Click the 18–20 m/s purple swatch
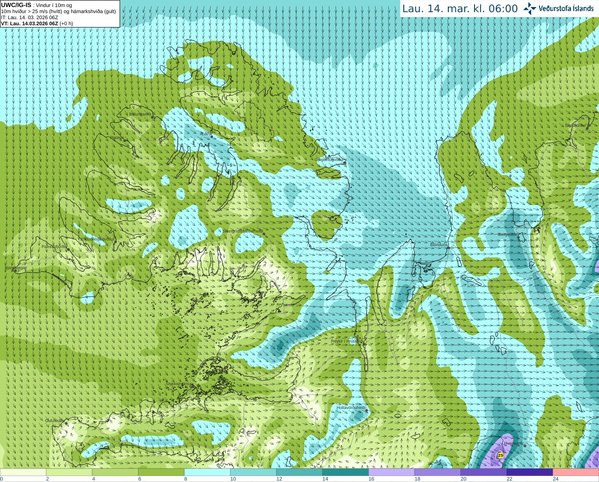 (x=438, y=472)
